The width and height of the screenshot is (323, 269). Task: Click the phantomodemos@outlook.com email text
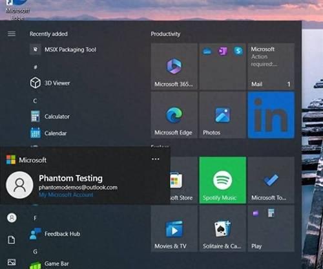pyautogui.click(x=78, y=188)
